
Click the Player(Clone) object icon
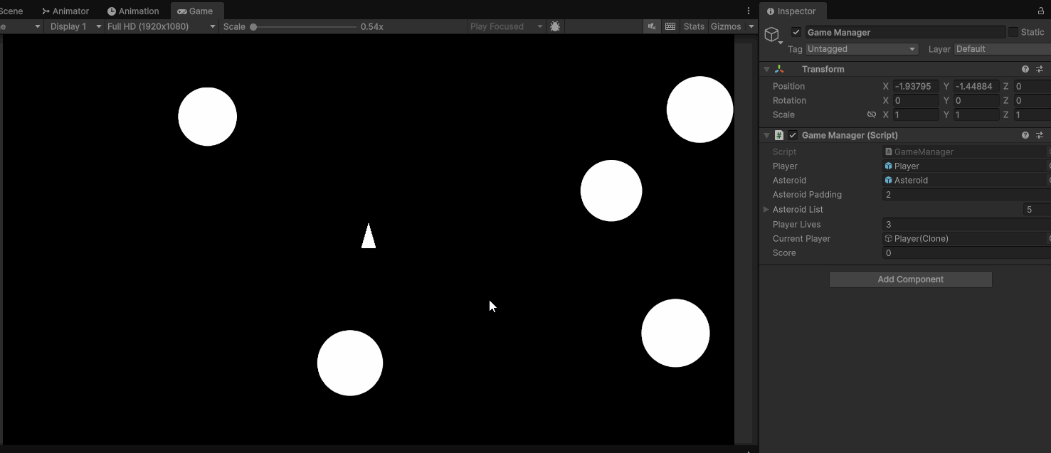pyautogui.click(x=889, y=238)
